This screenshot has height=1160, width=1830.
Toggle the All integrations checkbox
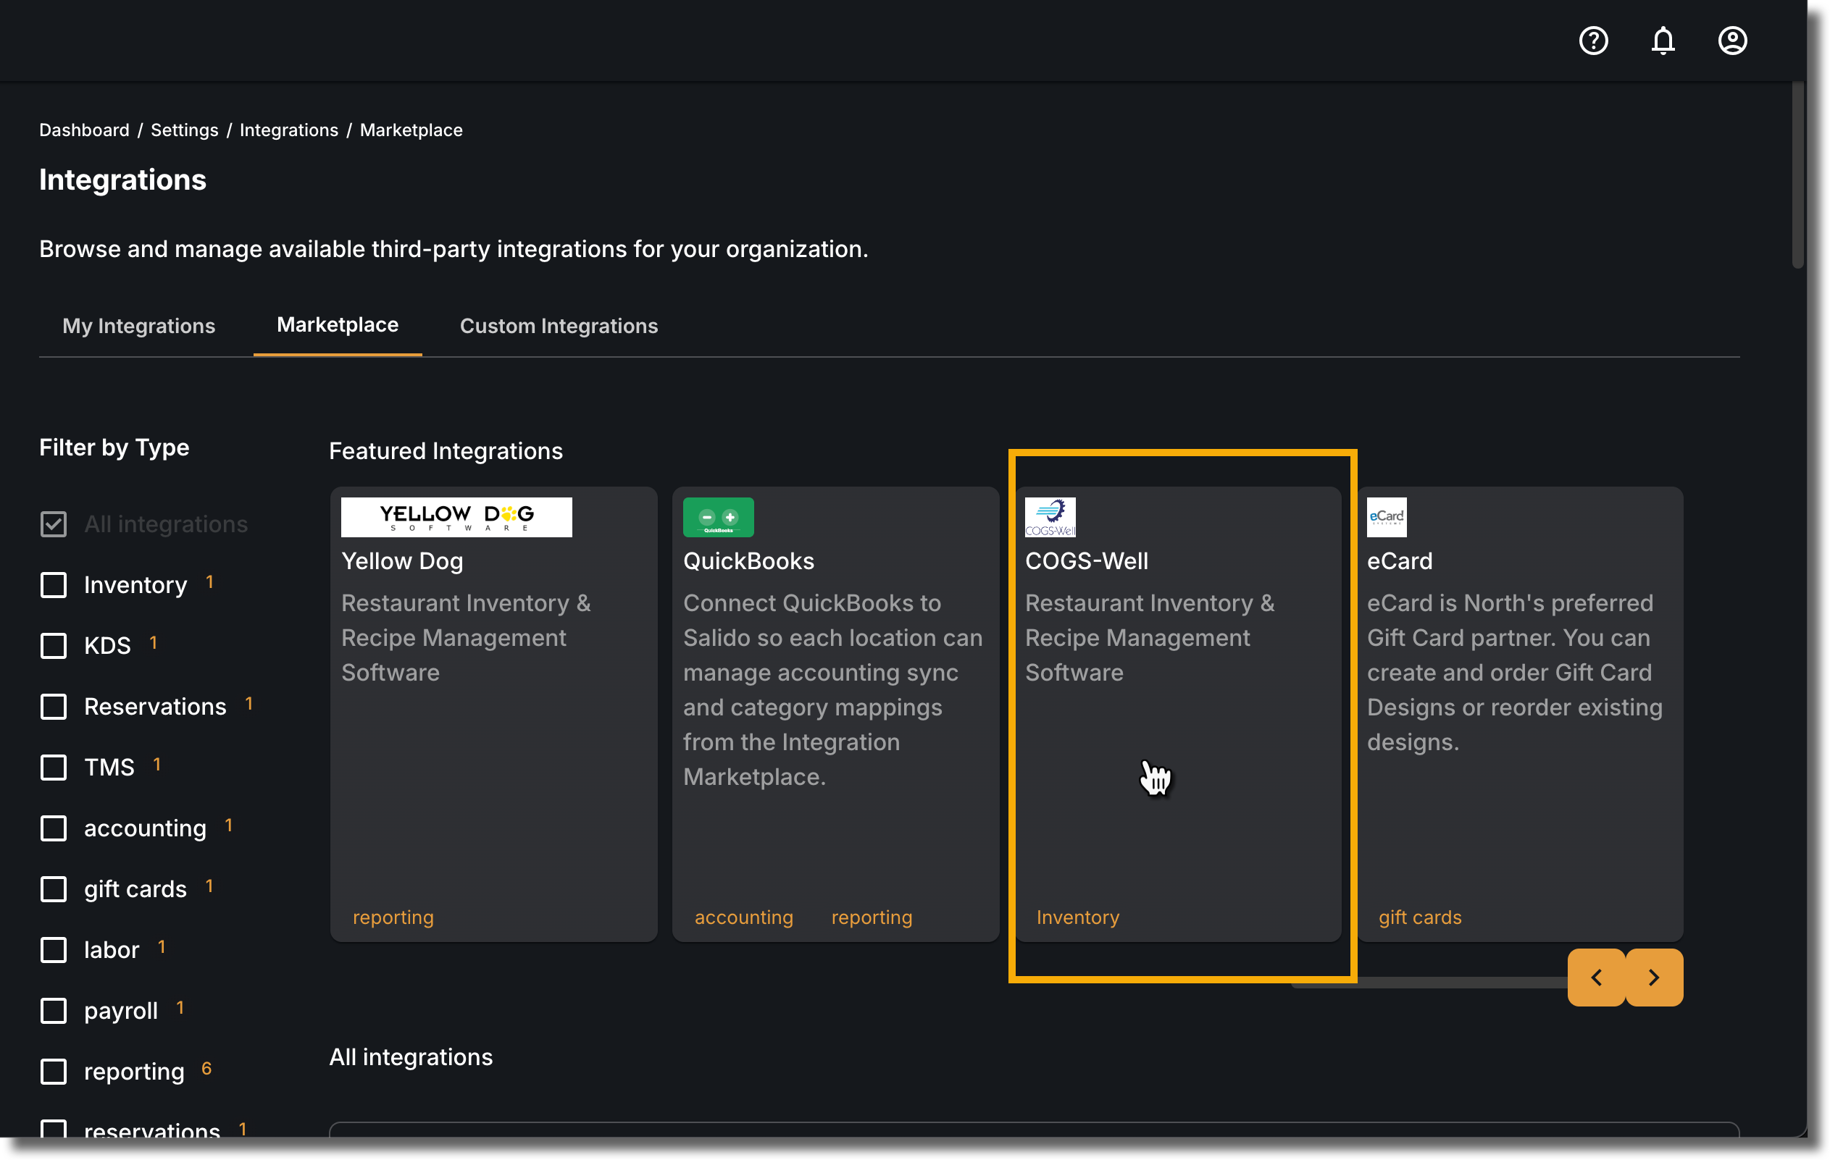coord(53,524)
